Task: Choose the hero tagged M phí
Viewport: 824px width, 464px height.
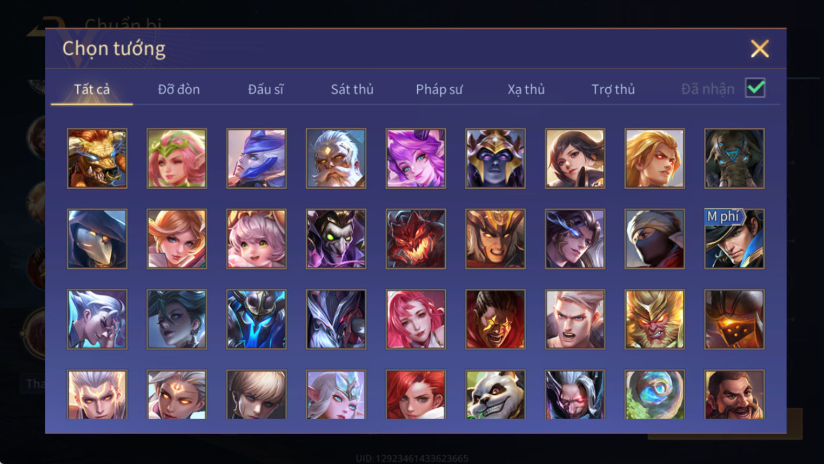Action: coord(734,239)
